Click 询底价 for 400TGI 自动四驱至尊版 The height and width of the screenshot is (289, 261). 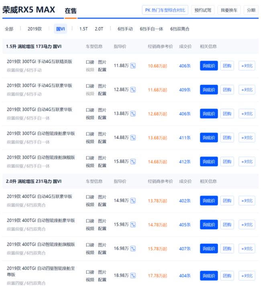coord(209,275)
